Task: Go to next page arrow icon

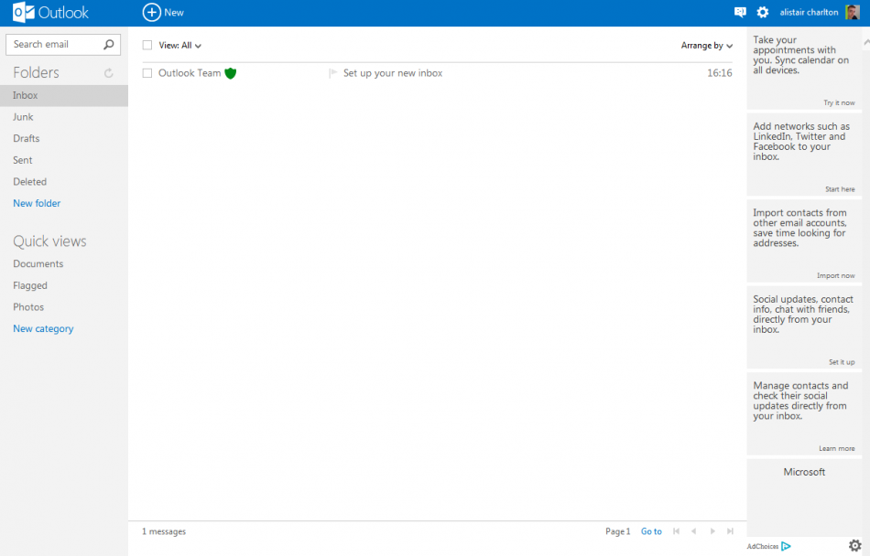Action: (x=712, y=531)
